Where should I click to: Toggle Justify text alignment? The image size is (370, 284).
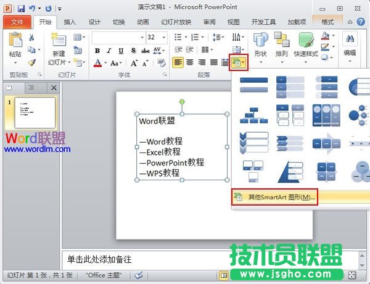[214, 62]
